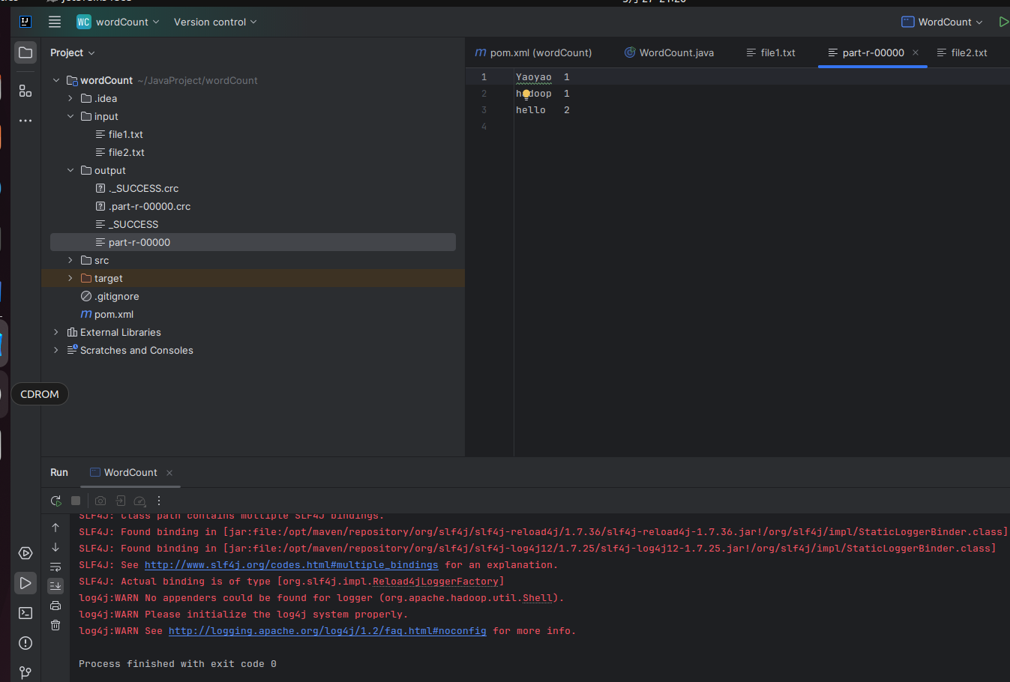The height and width of the screenshot is (682, 1010).
Task: Click the 'Yaoyao' word in editor line 1
Action: coord(534,77)
